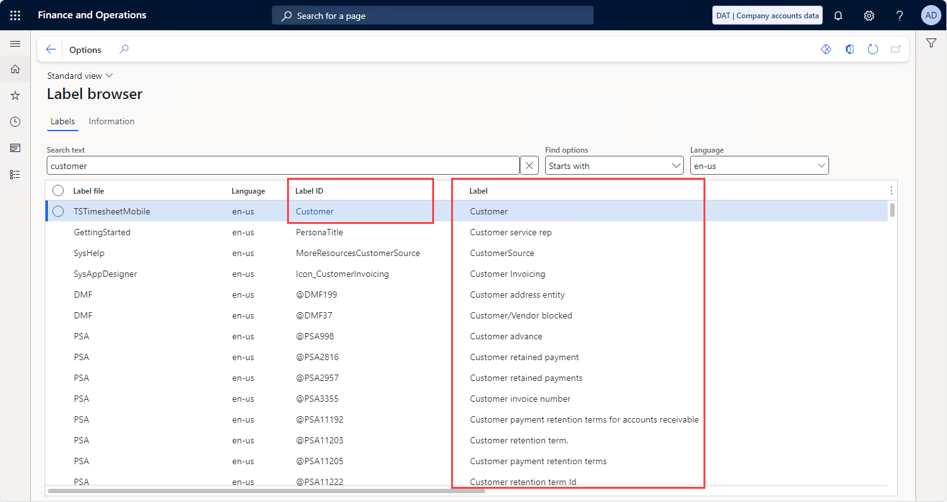The width and height of the screenshot is (947, 502).
Task: Open the help question mark
Action: pos(900,15)
